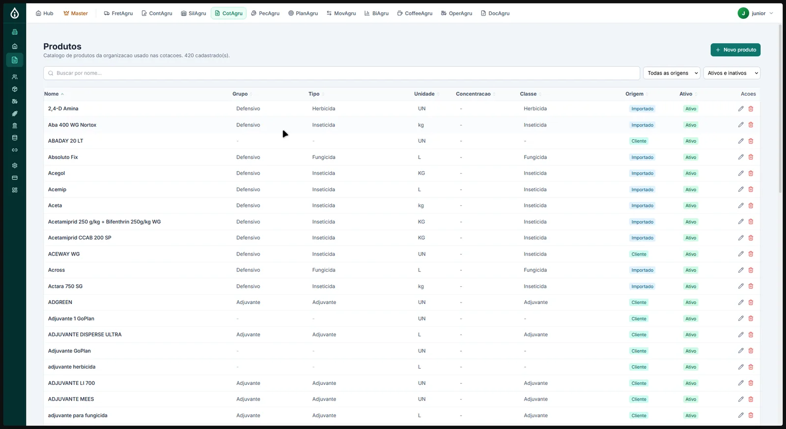Open the home icon in the sidebar
The image size is (786, 429).
15,46
